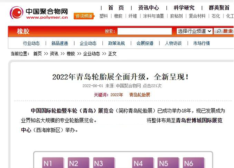The image size is (234, 168).
Task: Click bold text 中国国际轮胎暨车轮（青岛）展览会
Action: pyautogui.click(x=72, y=111)
